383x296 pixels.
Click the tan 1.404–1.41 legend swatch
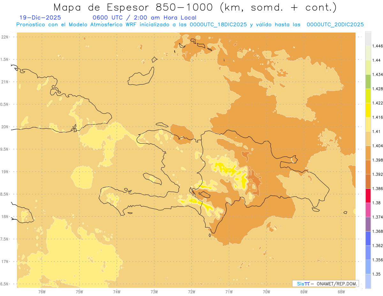(x=368, y=139)
